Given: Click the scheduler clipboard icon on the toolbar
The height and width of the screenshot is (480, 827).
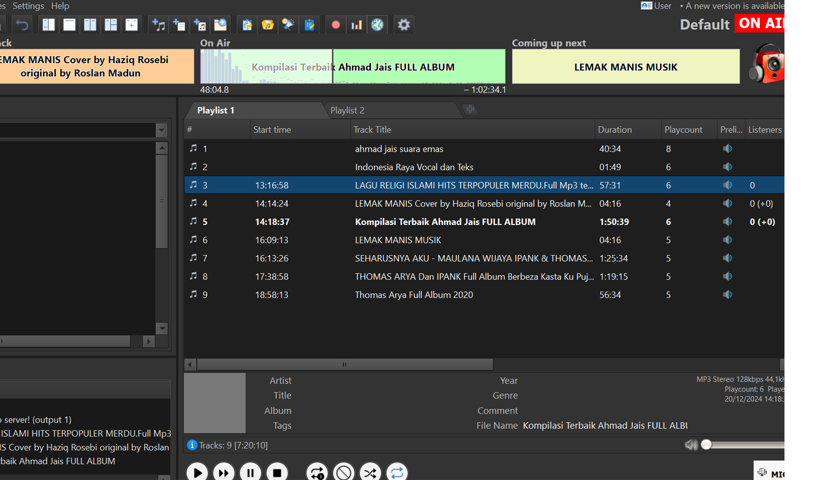Looking at the screenshot, I should tap(310, 24).
